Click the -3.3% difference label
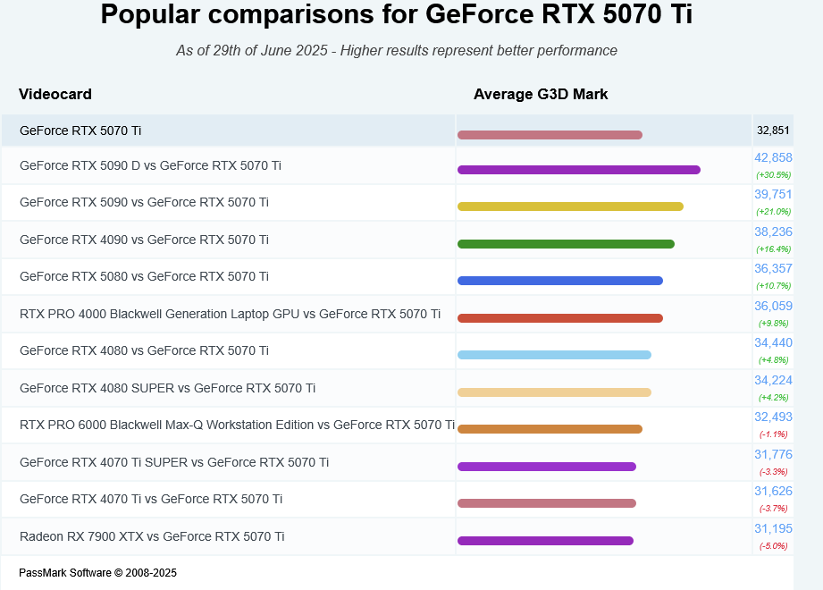The width and height of the screenshot is (823, 590). 773,472
